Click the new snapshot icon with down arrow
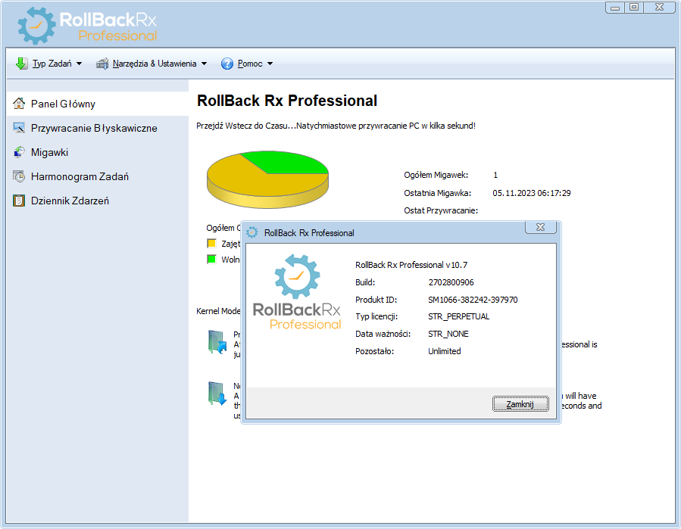Image resolution: width=681 pixels, height=529 pixels. [x=217, y=394]
